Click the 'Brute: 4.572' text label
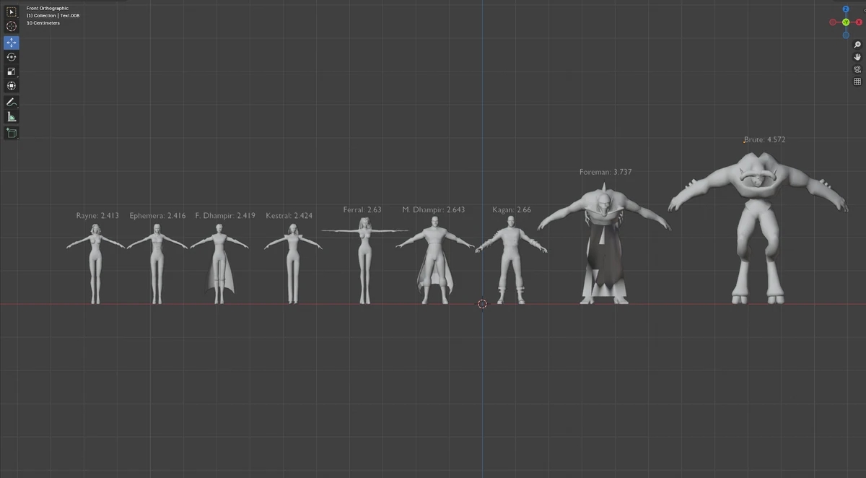This screenshot has width=866, height=478. pos(764,140)
